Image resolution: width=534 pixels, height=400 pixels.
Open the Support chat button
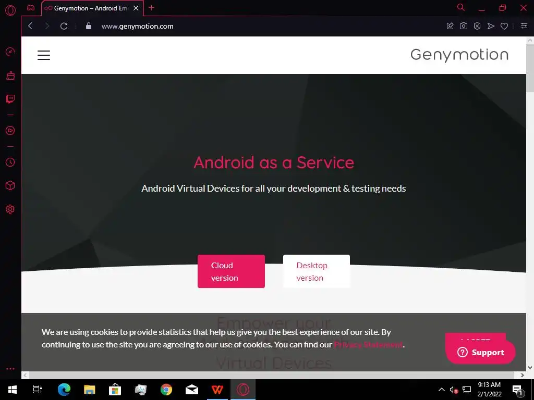click(x=480, y=353)
